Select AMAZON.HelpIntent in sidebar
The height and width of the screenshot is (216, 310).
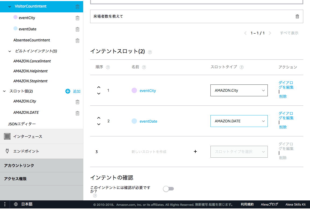(x=30, y=71)
